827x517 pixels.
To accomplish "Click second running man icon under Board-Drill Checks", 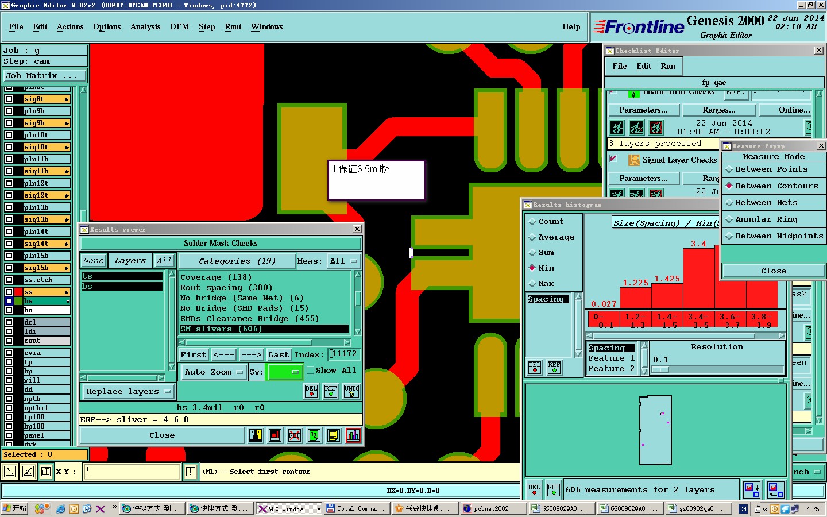I will 636,128.
